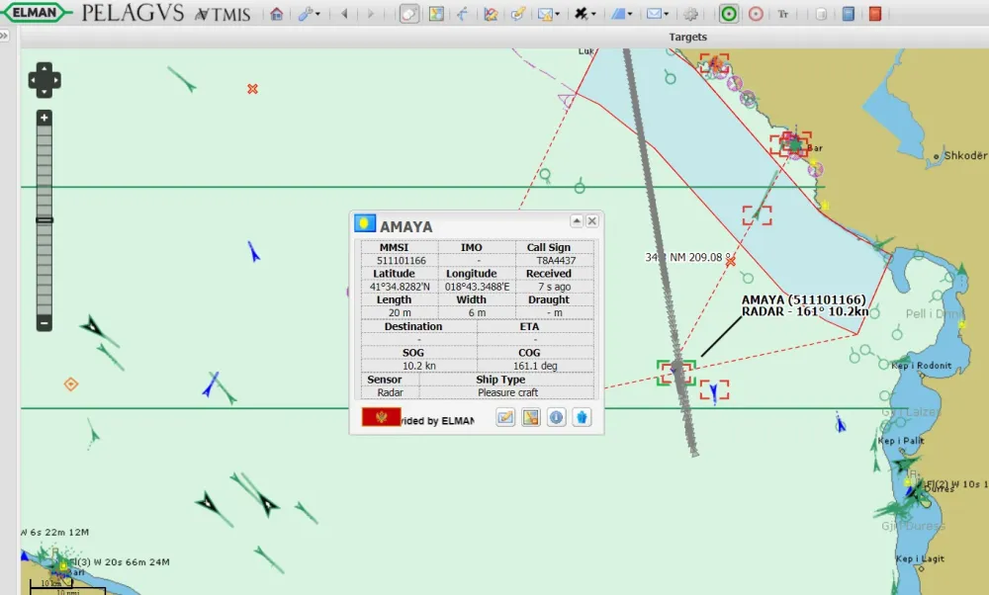Click the settings gear icon in the toolbar
This screenshot has height=595, width=989.
pos(690,14)
